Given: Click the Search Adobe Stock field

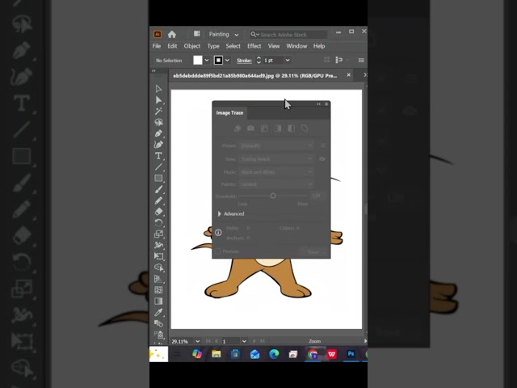Looking at the screenshot, I should click(x=288, y=35).
